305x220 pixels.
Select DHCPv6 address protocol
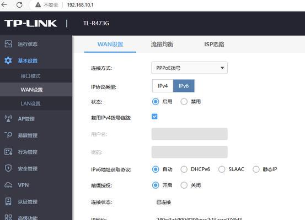pyautogui.click(x=184, y=169)
